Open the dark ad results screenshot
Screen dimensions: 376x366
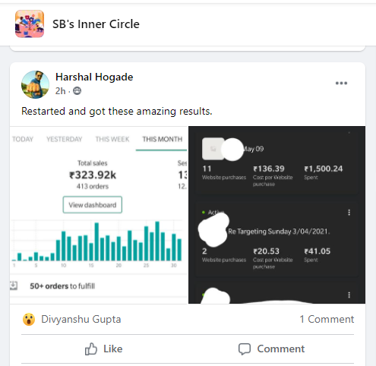276,215
